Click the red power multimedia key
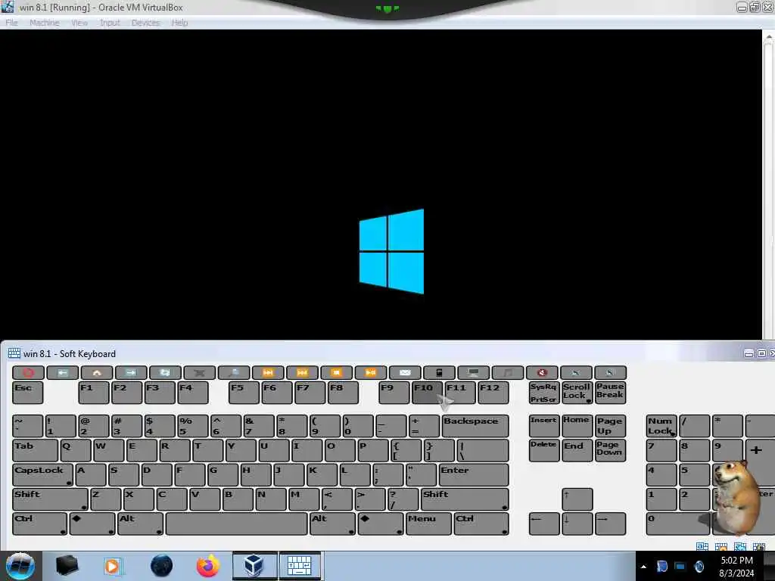 click(28, 372)
